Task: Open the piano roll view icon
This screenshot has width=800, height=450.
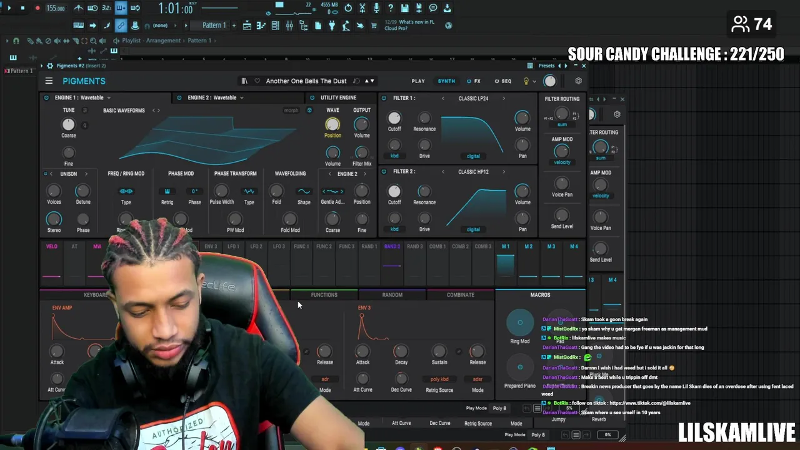Action: pyautogui.click(x=261, y=26)
